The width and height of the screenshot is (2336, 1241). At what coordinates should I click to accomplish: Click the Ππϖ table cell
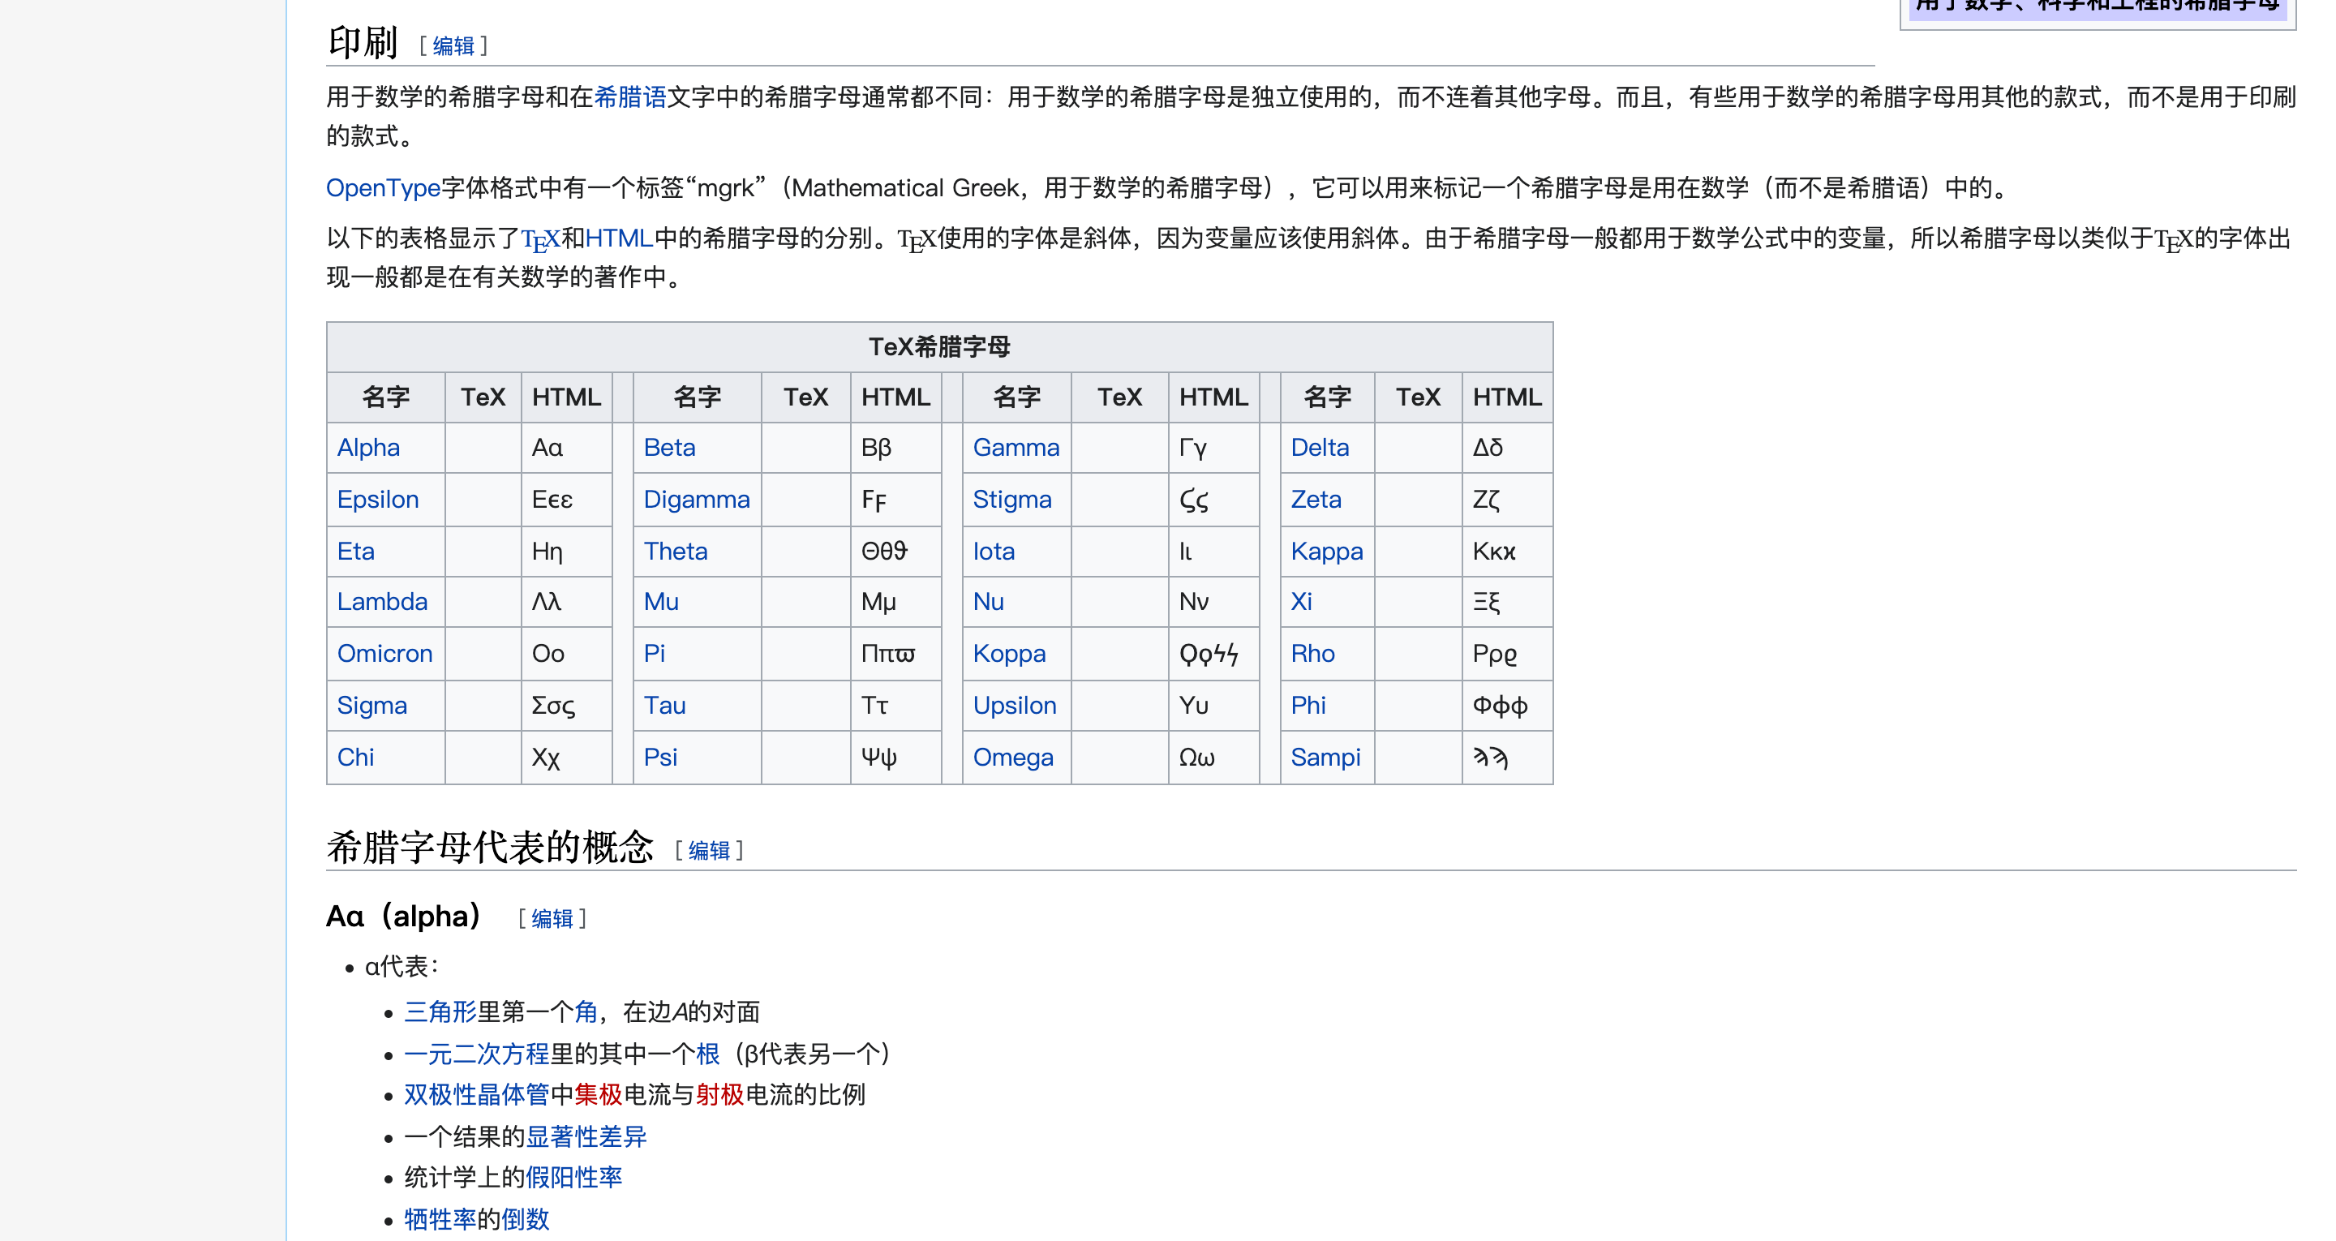click(896, 653)
